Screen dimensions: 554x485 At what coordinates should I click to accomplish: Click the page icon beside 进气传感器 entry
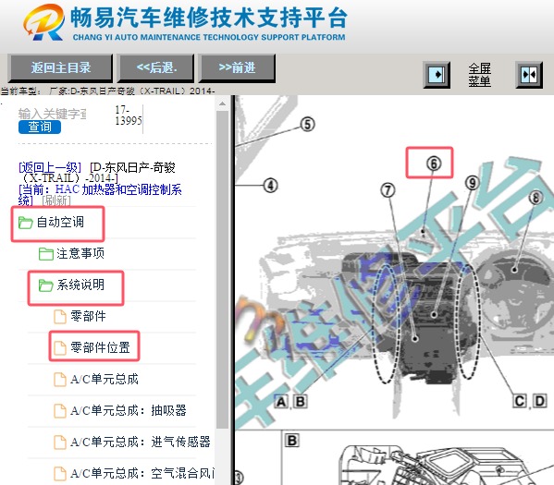click(x=60, y=442)
